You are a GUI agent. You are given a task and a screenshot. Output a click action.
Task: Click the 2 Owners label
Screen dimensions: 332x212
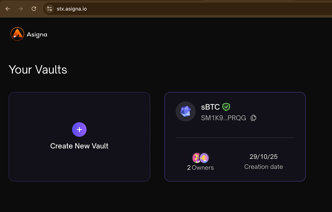click(200, 168)
